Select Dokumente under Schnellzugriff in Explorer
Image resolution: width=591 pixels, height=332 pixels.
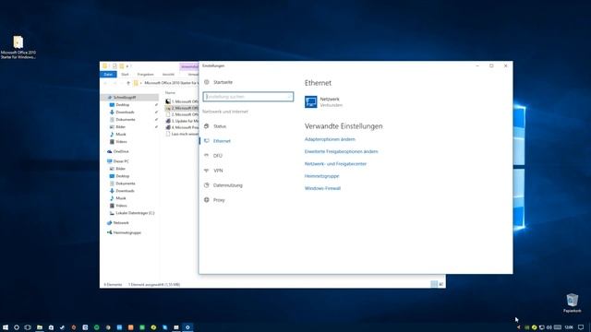point(126,119)
